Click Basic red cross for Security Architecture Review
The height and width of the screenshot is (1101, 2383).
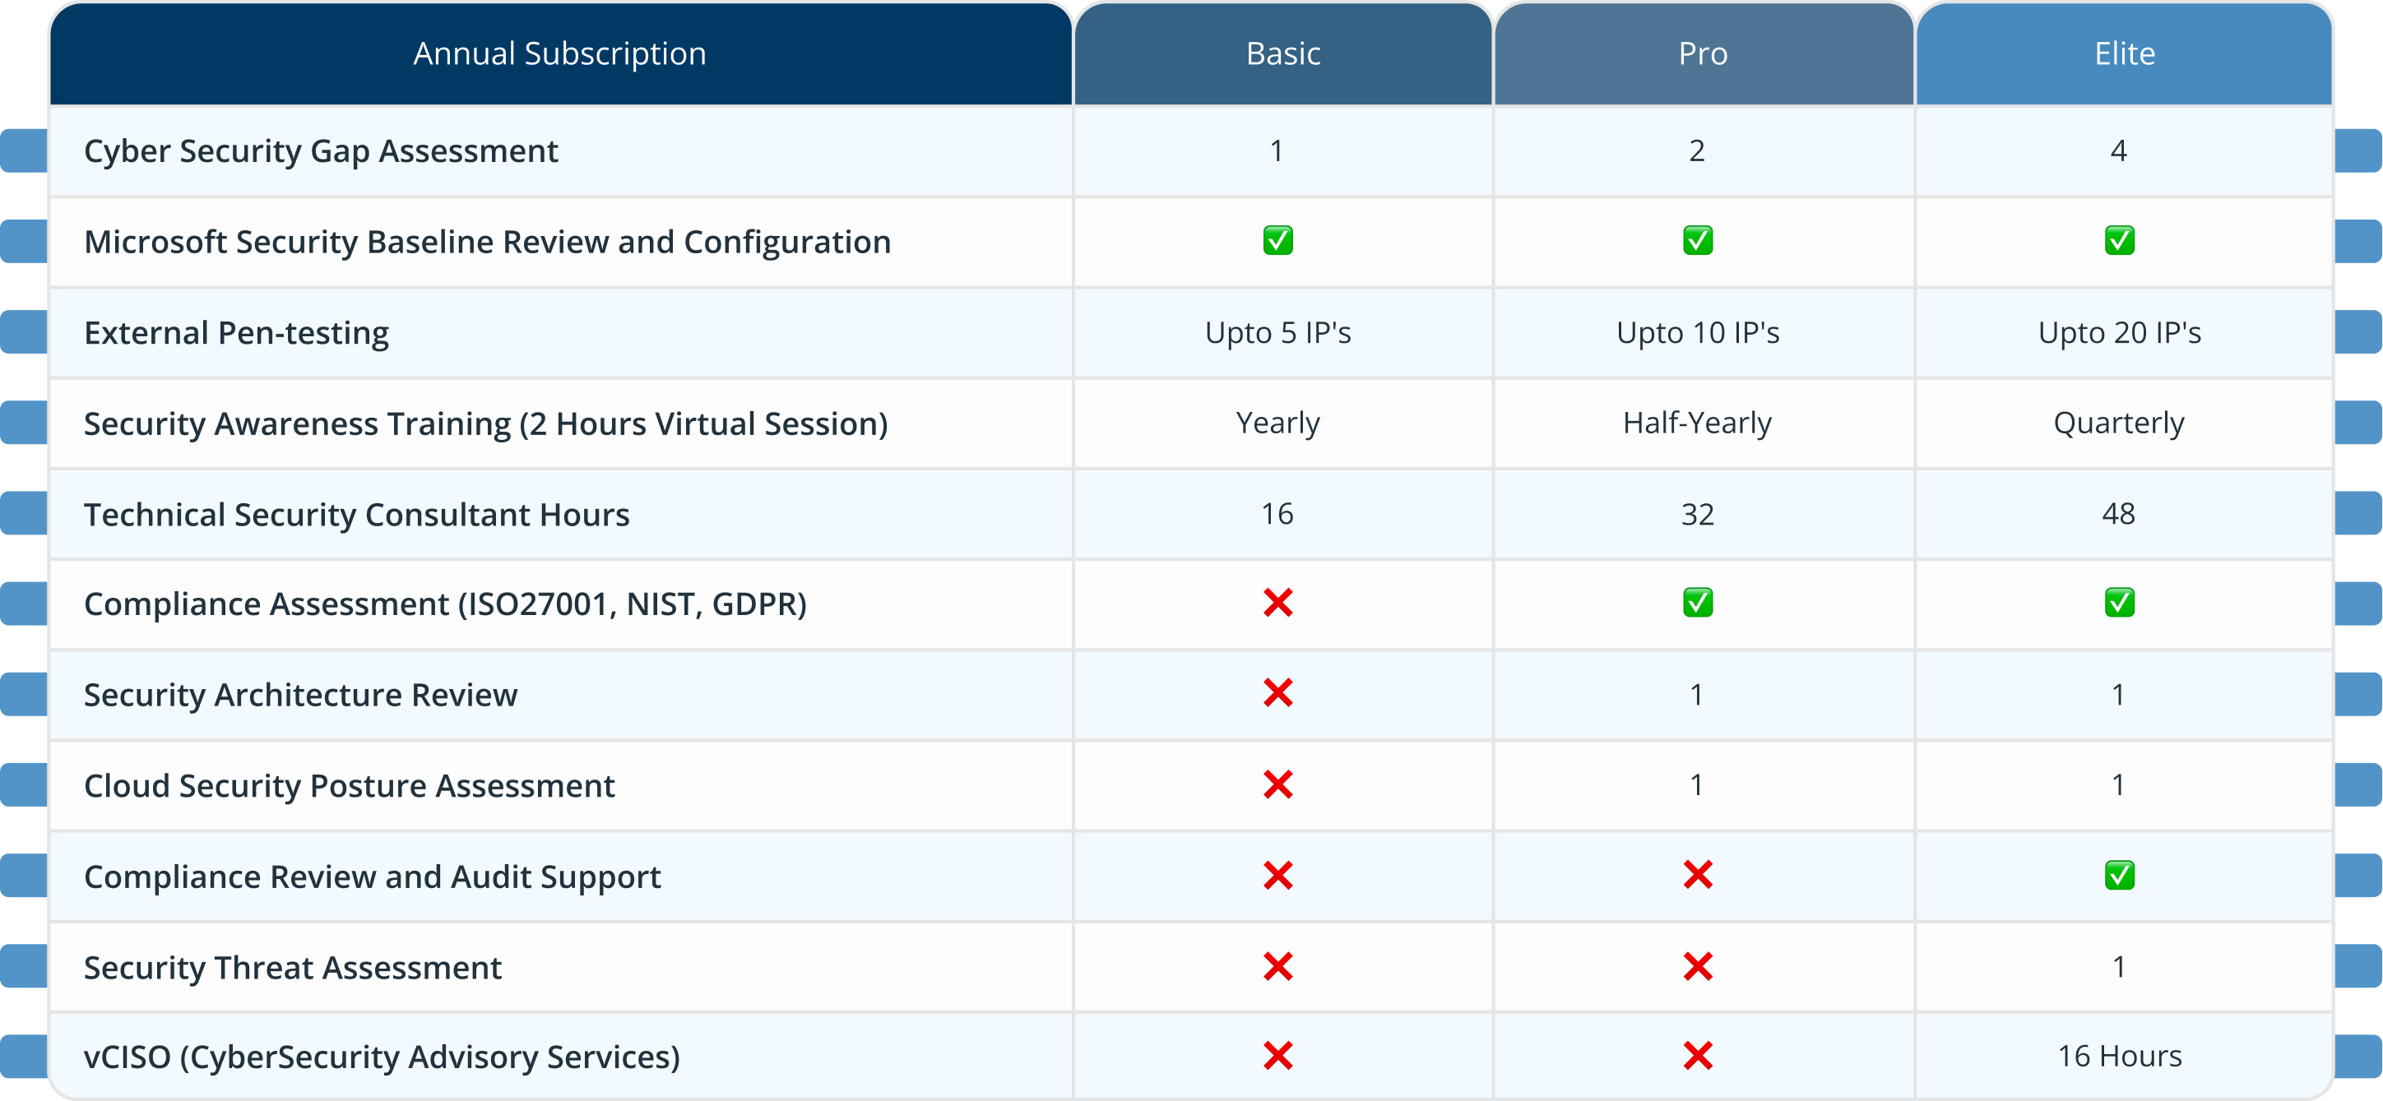point(1277,693)
